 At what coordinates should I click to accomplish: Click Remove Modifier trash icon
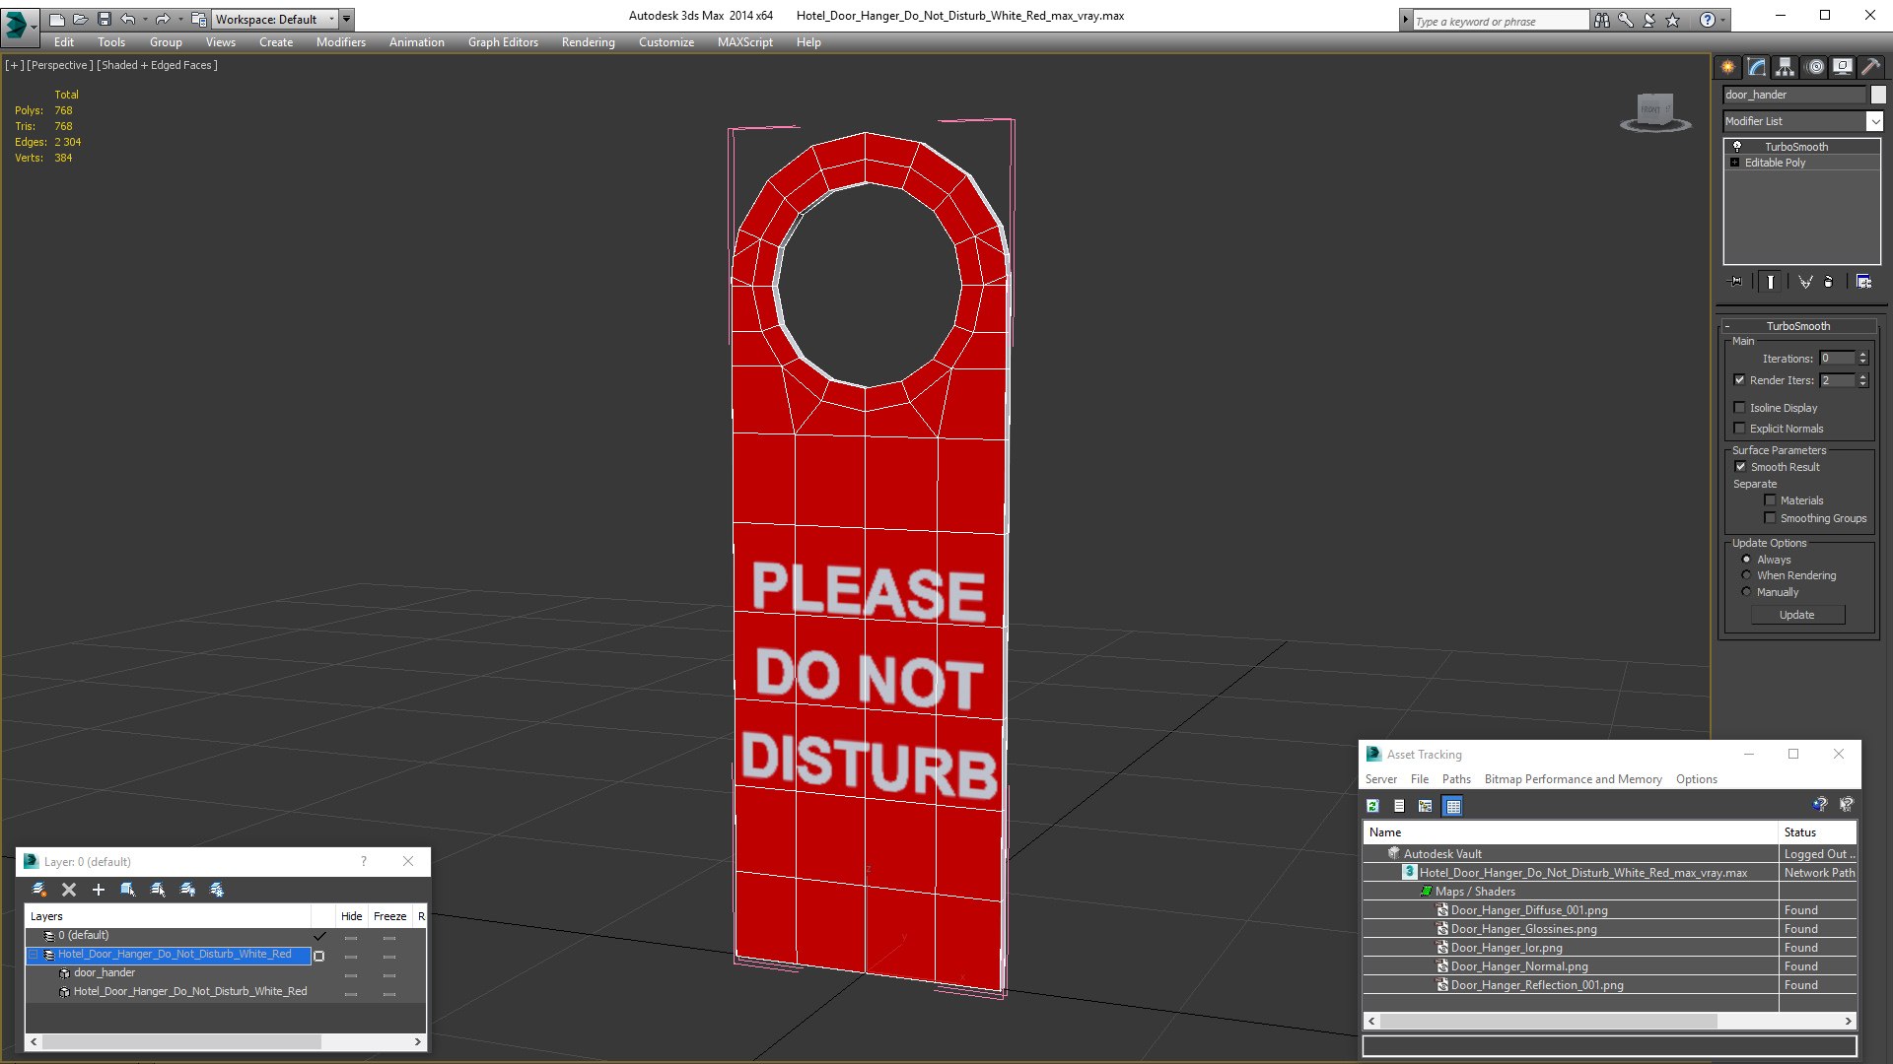1829,282
